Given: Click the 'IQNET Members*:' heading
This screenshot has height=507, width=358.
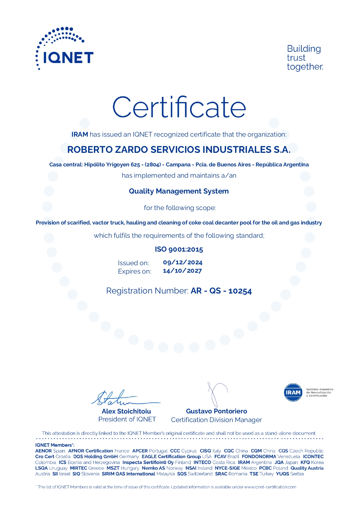Looking at the screenshot, I should tap(55, 445).
